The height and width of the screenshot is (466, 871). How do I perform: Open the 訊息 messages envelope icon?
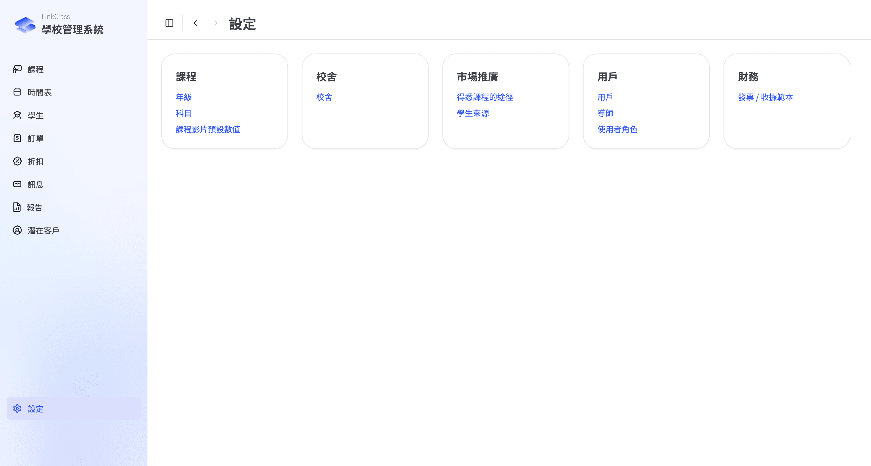pos(17,184)
